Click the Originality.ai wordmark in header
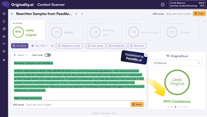 coord(22,5)
